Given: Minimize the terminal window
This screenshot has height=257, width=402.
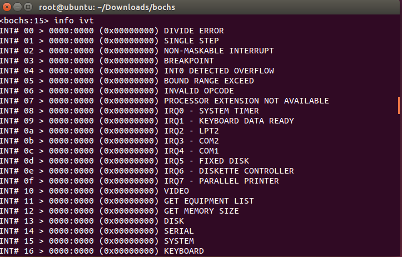Looking at the screenshot, I should (x=17, y=7).
